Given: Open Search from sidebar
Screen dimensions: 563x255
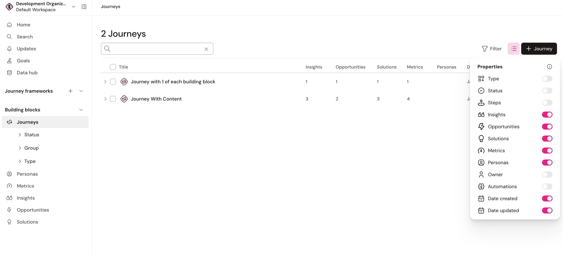Looking at the screenshot, I should point(24,37).
